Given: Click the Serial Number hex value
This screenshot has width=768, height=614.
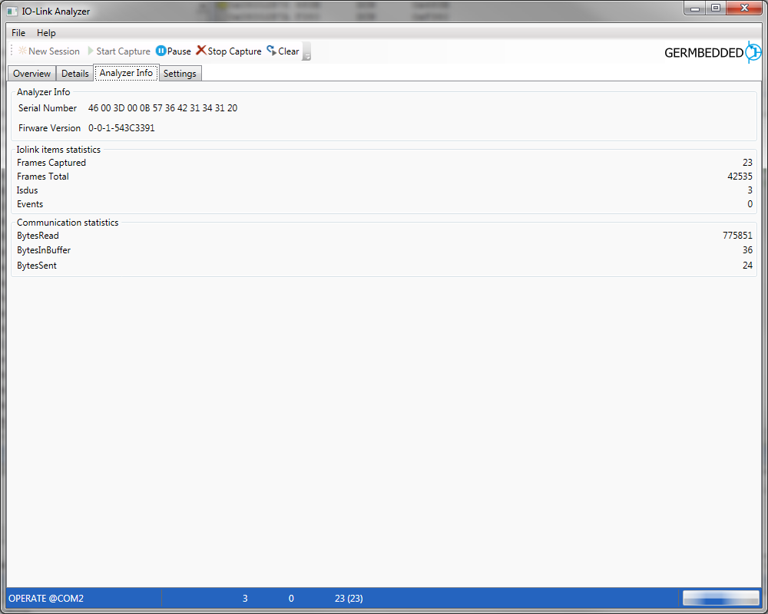Looking at the screenshot, I should pos(163,108).
